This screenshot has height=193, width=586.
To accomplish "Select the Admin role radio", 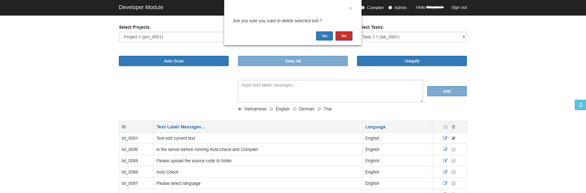I will pyautogui.click(x=390, y=8).
